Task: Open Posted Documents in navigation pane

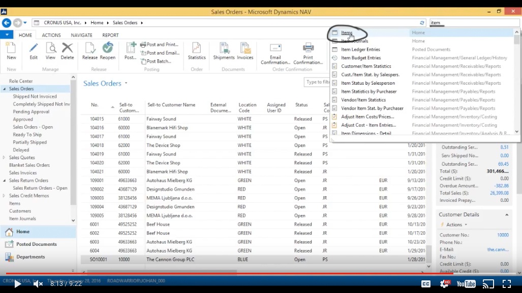Action: pos(38,244)
